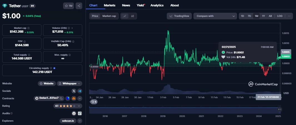Set chart range to 7D
The height and width of the screenshot is (125, 296).
(249, 16)
